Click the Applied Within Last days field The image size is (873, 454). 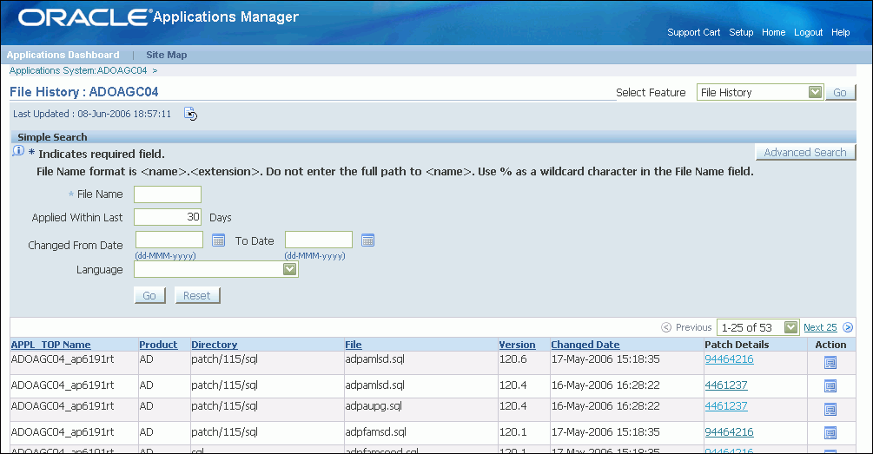point(168,217)
